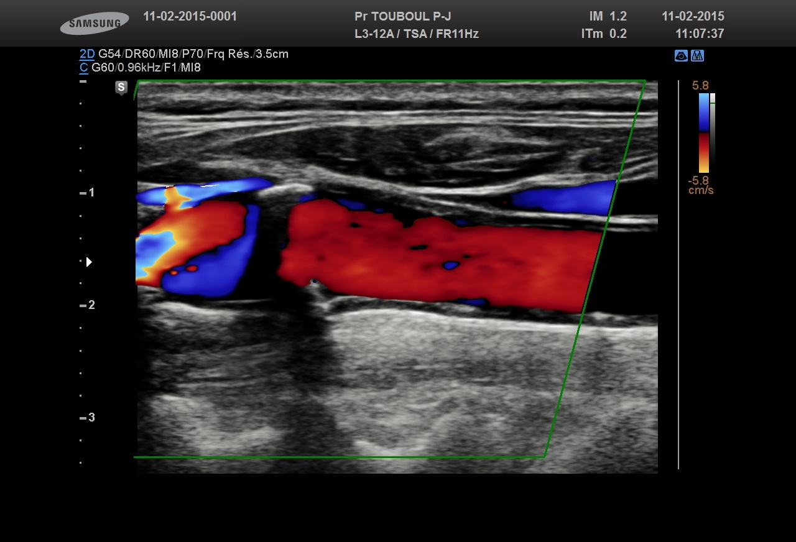The image size is (796, 542).
Task: Click the 2 cm depth scale marker
Action: point(88,305)
